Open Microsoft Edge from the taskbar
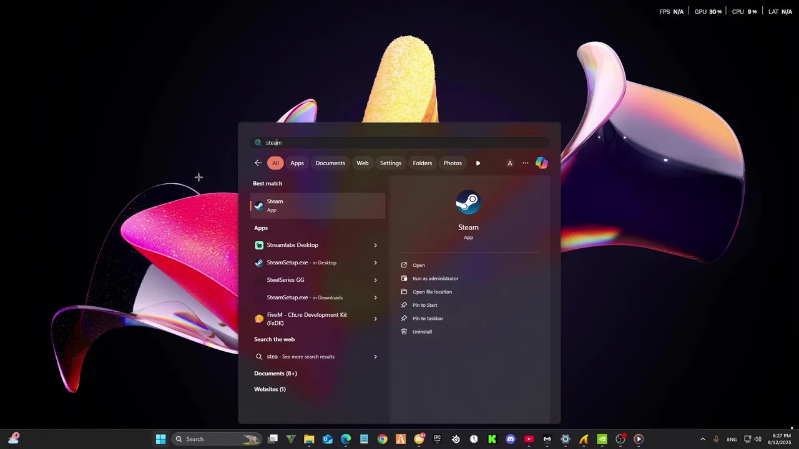This screenshot has width=799, height=449. 346,439
